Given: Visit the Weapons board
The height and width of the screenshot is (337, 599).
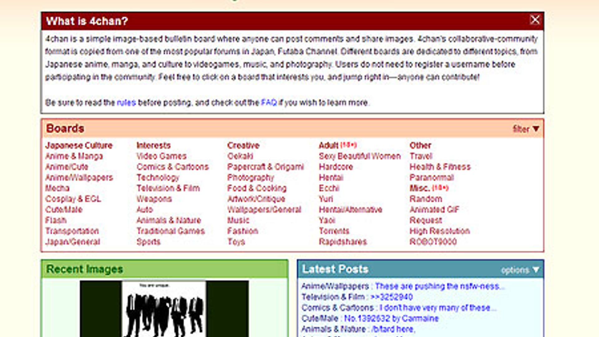Looking at the screenshot, I should [x=154, y=199].
